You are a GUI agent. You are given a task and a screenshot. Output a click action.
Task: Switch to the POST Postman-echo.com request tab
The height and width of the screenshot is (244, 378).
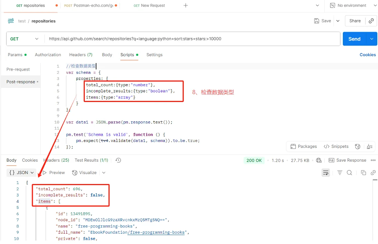pos(89,6)
